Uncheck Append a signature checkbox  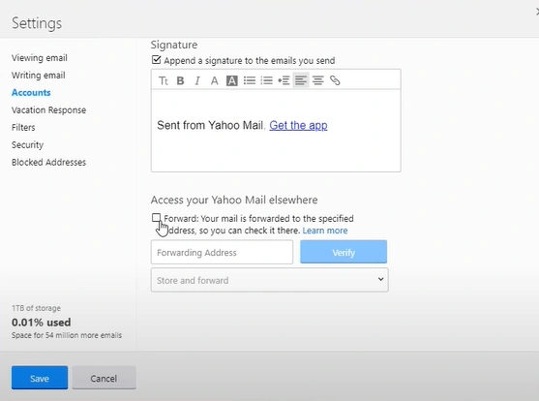(x=156, y=60)
